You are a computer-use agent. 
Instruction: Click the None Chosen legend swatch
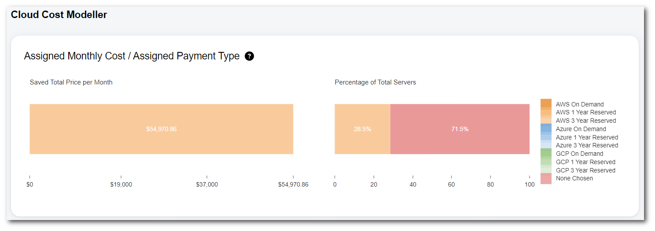(x=546, y=178)
